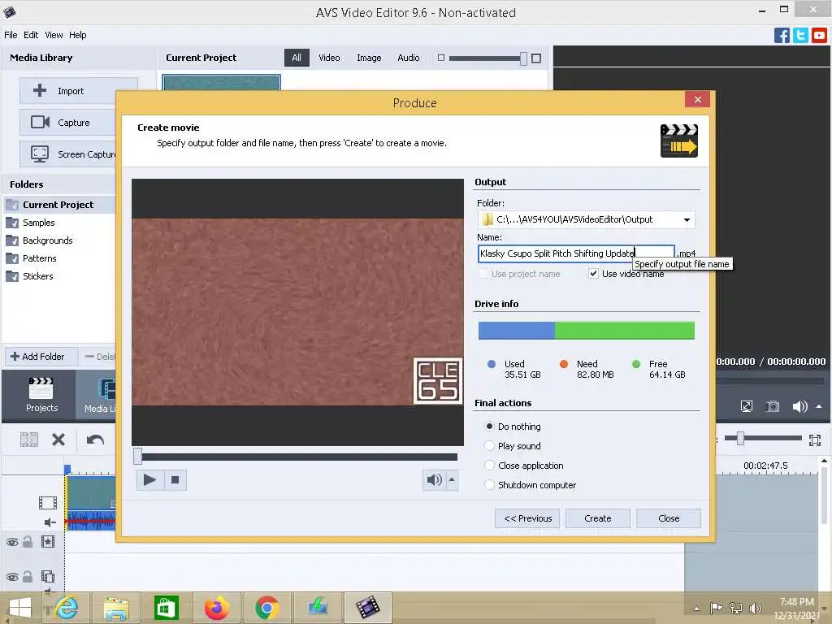Open the Facebook link icon

[x=782, y=36]
